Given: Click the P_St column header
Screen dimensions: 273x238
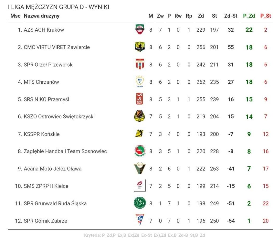Looking at the screenshot, I should tap(266, 16).
